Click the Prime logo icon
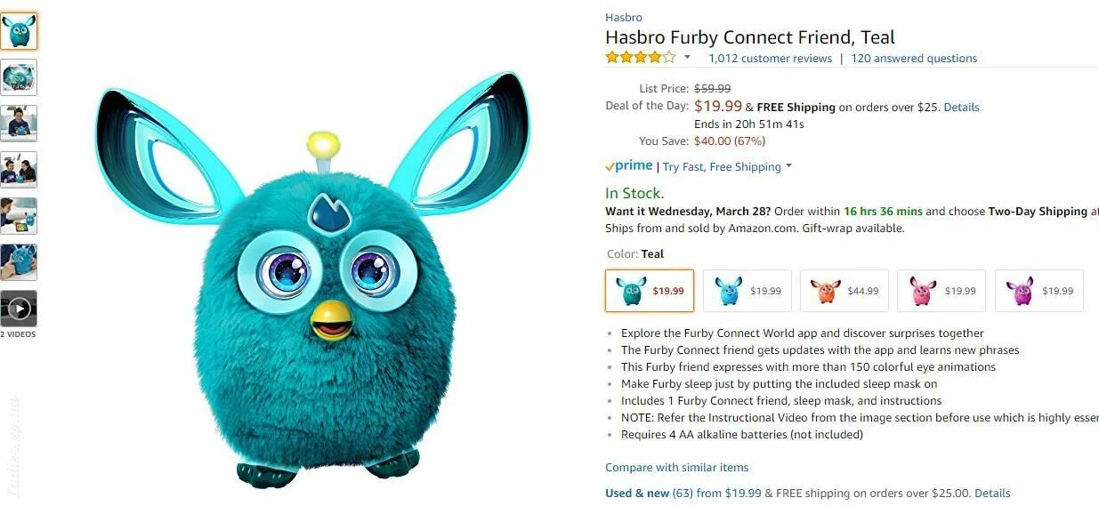The height and width of the screenshot is (506, 1099). (628, 166)
